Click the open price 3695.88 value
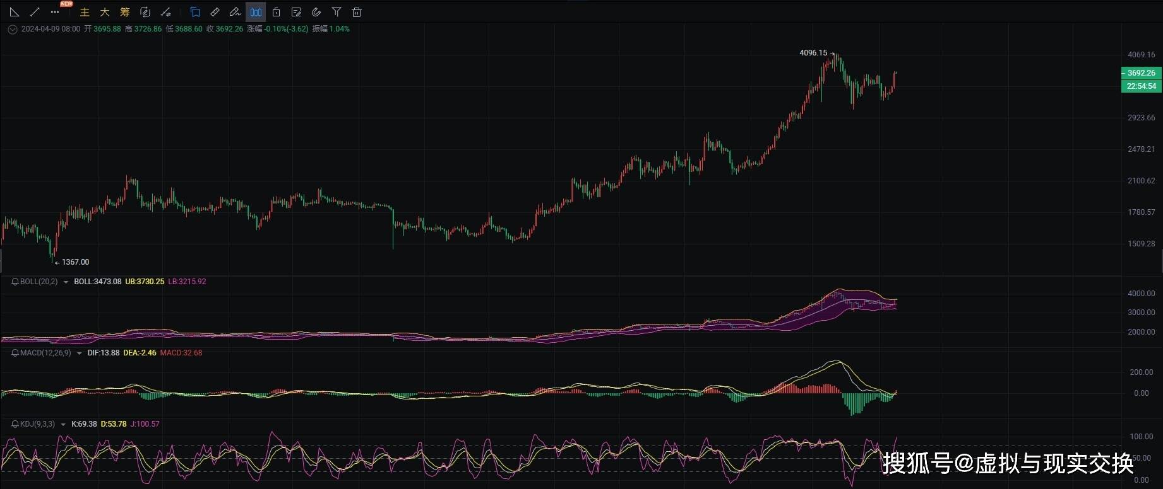Screen dimensions: 1163x489 [107, 29]
